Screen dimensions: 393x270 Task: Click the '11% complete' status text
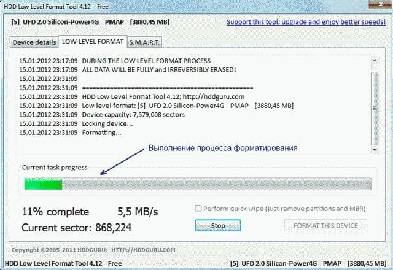point(55,212)
